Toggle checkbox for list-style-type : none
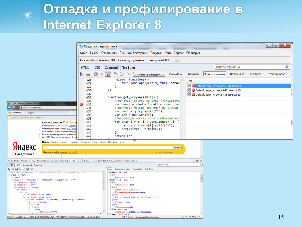 (x=116, y=190)
